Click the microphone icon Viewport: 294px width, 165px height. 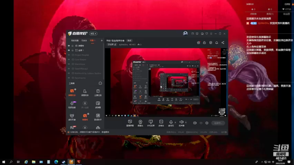pyautogui.click(x=171, y=122)
